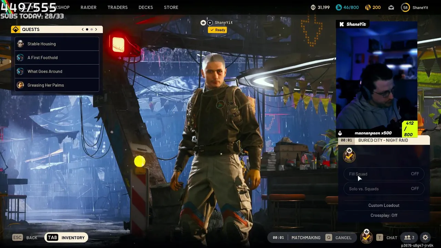This screenshot has width=441, height=248.
Task: Click the stream webcam overlay
Action: click(377, 79)
